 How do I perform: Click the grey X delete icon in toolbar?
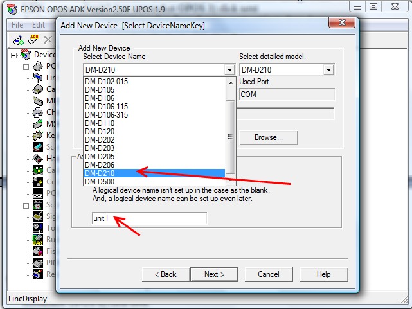click(47, 40)
